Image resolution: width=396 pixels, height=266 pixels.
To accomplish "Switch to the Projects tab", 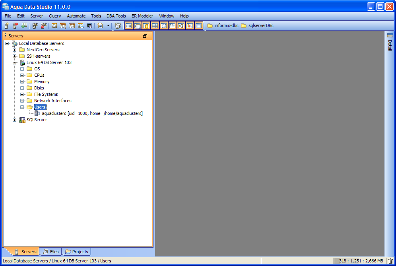I will click(77, 252).
